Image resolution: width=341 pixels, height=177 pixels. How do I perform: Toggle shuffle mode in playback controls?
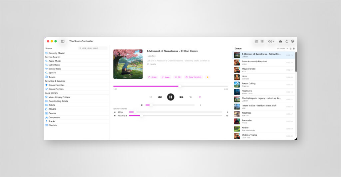pyautogui.click(x=151, y=97)
